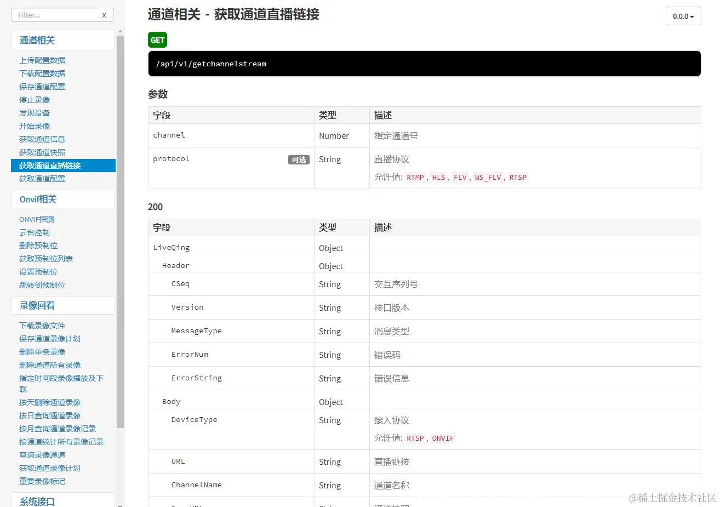Open the 保存通道配置 link

pyautogui.click(x=42, y=87)
